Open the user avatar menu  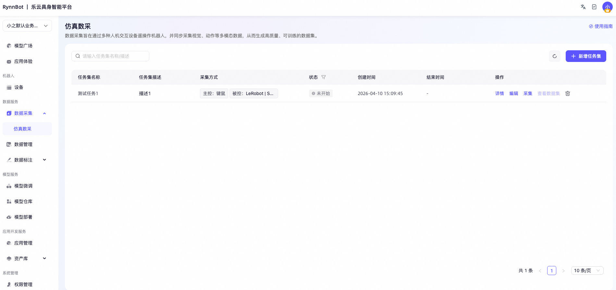[607, 7]
